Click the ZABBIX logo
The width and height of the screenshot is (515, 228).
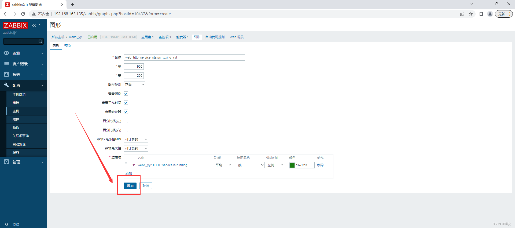pos(15,25)
